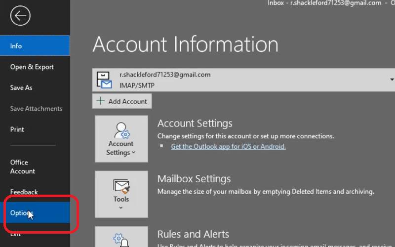
Task: Click the Add Account button
Action: tap(122, 101)
